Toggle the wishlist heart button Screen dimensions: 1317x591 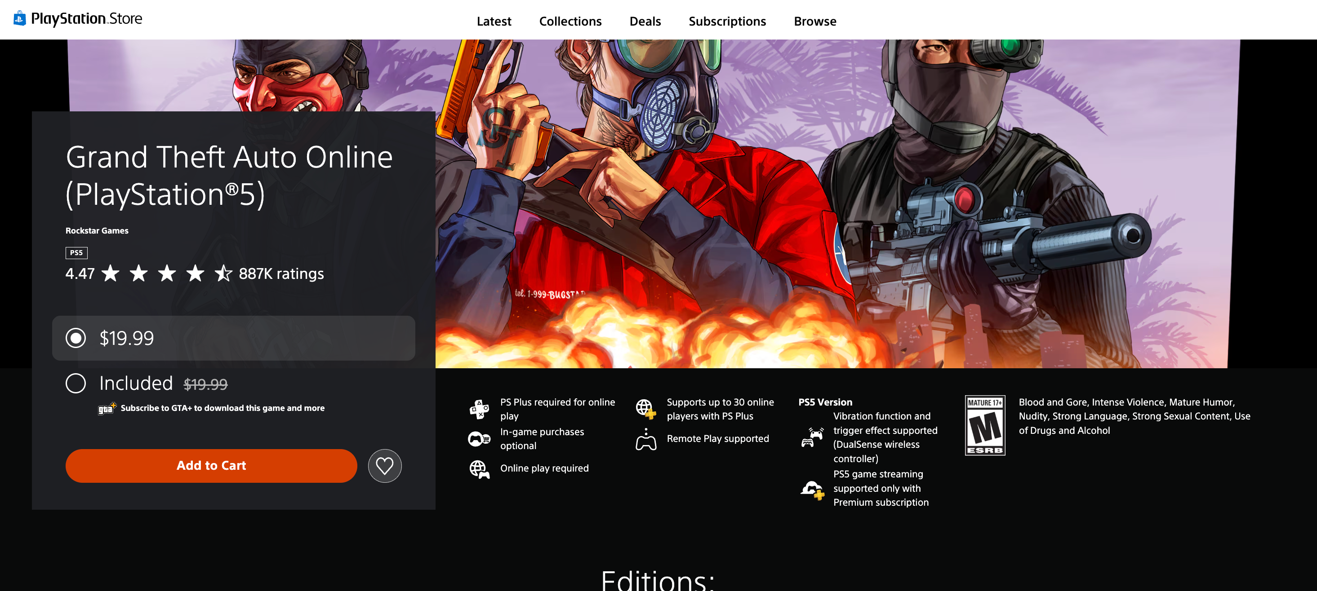pos(386,465)
